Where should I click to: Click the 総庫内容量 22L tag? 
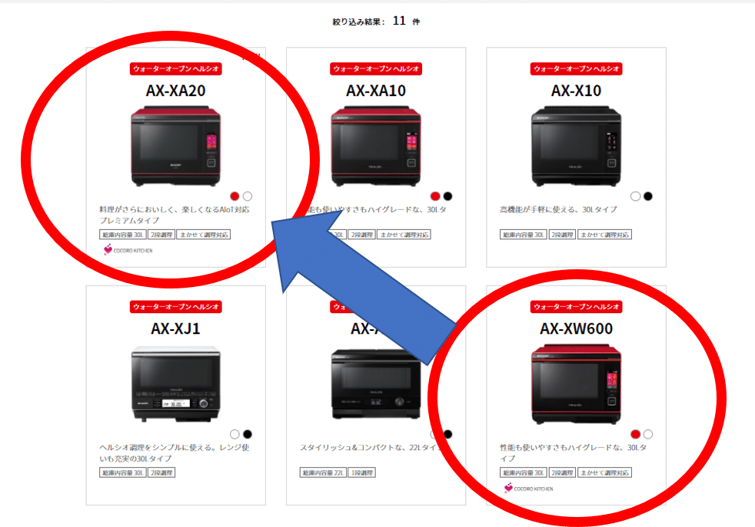tap(323, 472)
